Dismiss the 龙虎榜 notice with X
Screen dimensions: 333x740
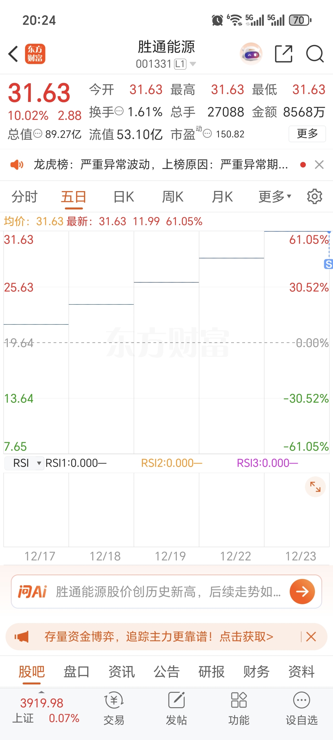pyautogui.click(x=319, y=165)
